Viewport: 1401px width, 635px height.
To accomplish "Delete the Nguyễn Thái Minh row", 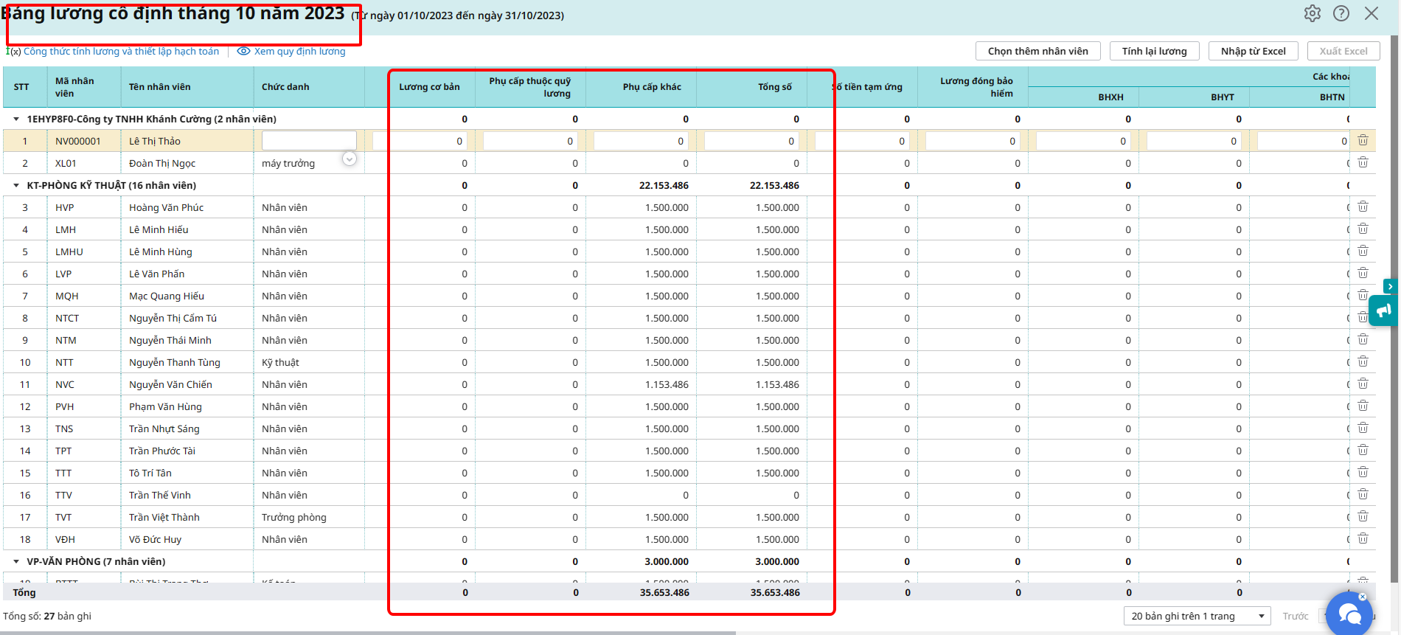I will click(1363, 339).
